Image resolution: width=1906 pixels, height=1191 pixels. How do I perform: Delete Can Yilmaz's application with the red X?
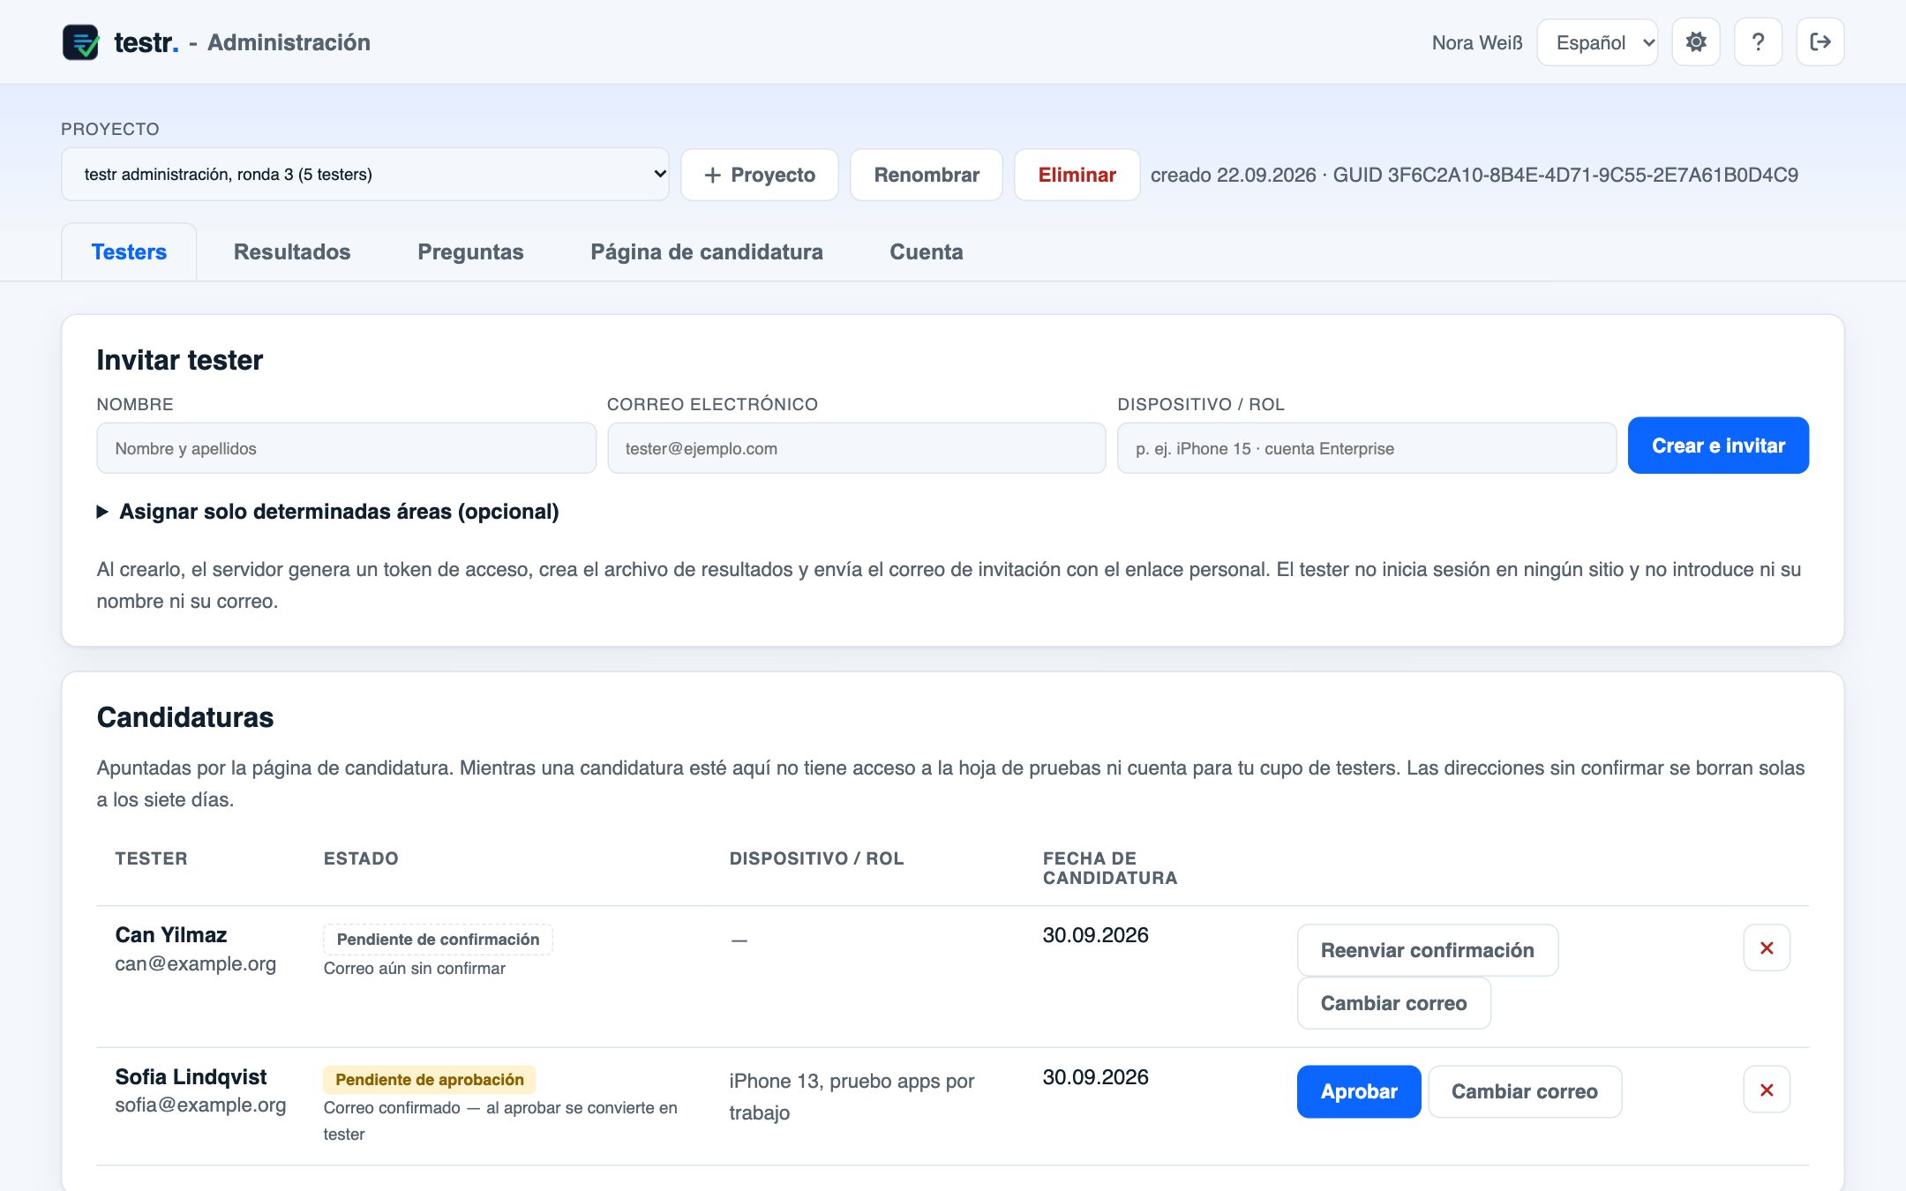(1767, 948)
